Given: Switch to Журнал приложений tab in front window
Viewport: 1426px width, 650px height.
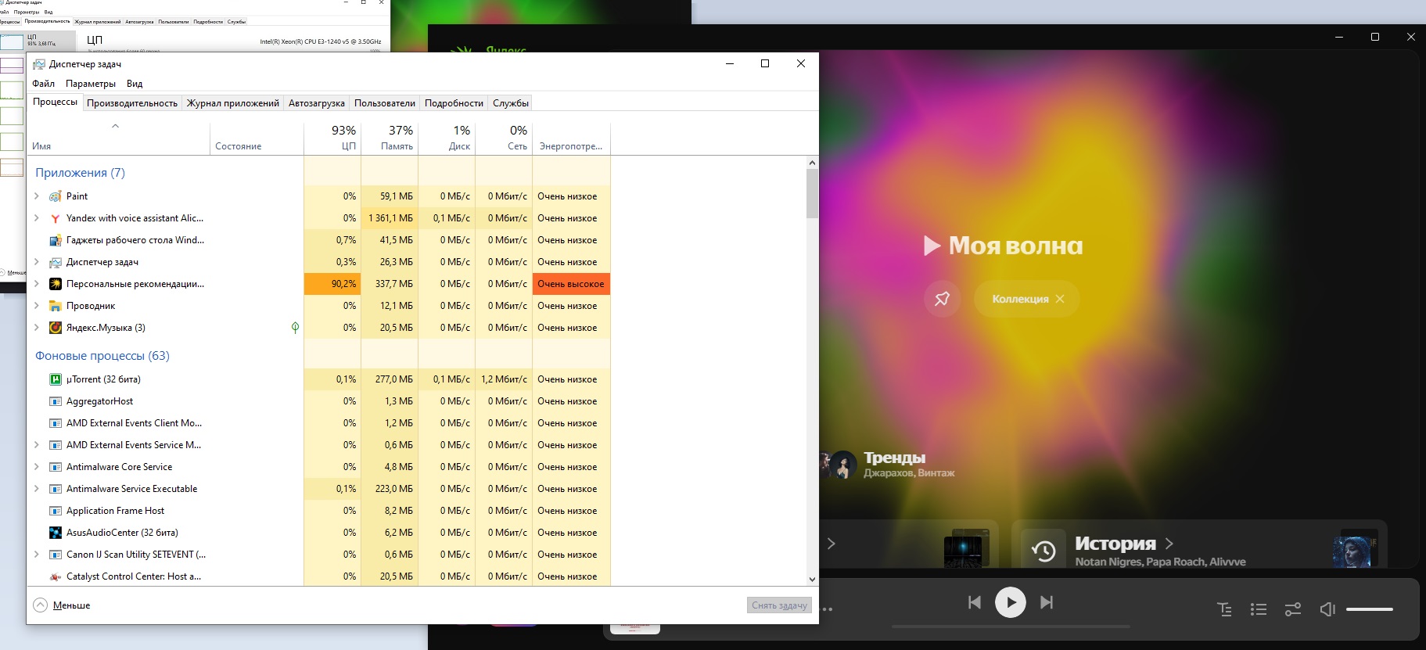Looking at the screenshot, I should [x=233, y=103].
